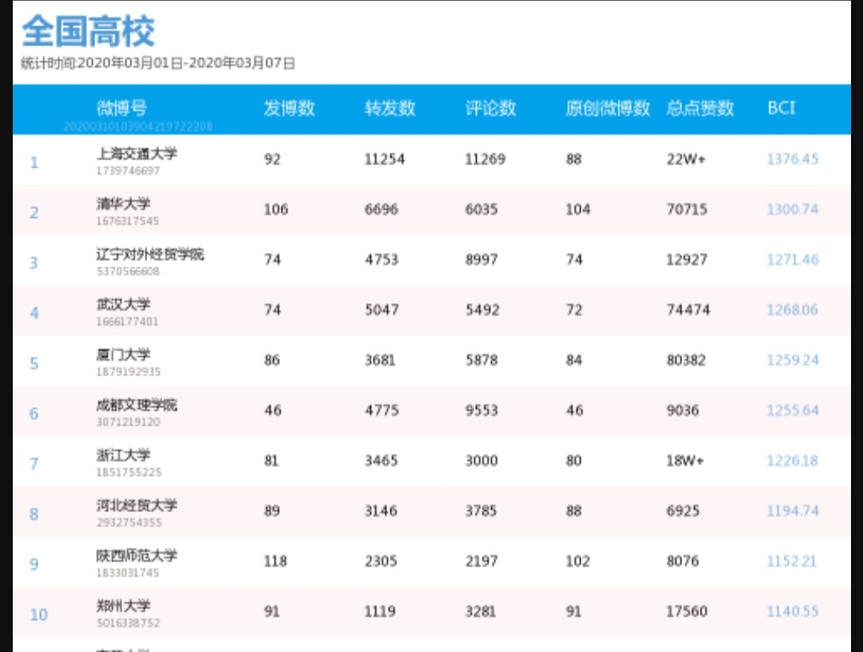863x652 pixels.
Task: Click the 统计时间 date range text
Action: click(x=158, y=63)
